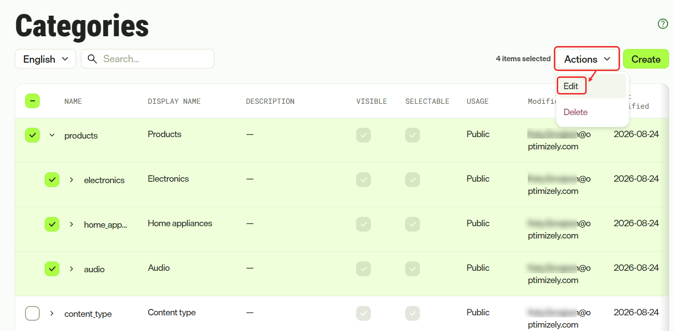This screenshot has height=331, width=674.
Task: Check the content_type row checkbox
Action: [32, 313]
